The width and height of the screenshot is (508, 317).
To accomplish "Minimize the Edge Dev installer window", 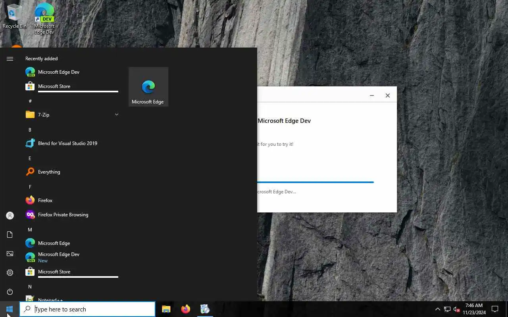I will tap(372, 95).
